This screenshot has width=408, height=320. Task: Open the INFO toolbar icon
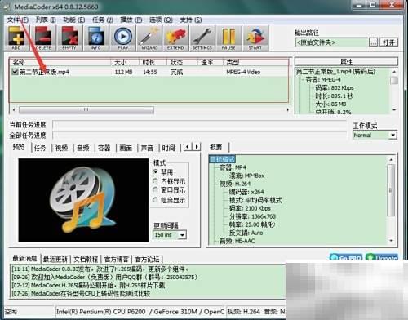96,38
